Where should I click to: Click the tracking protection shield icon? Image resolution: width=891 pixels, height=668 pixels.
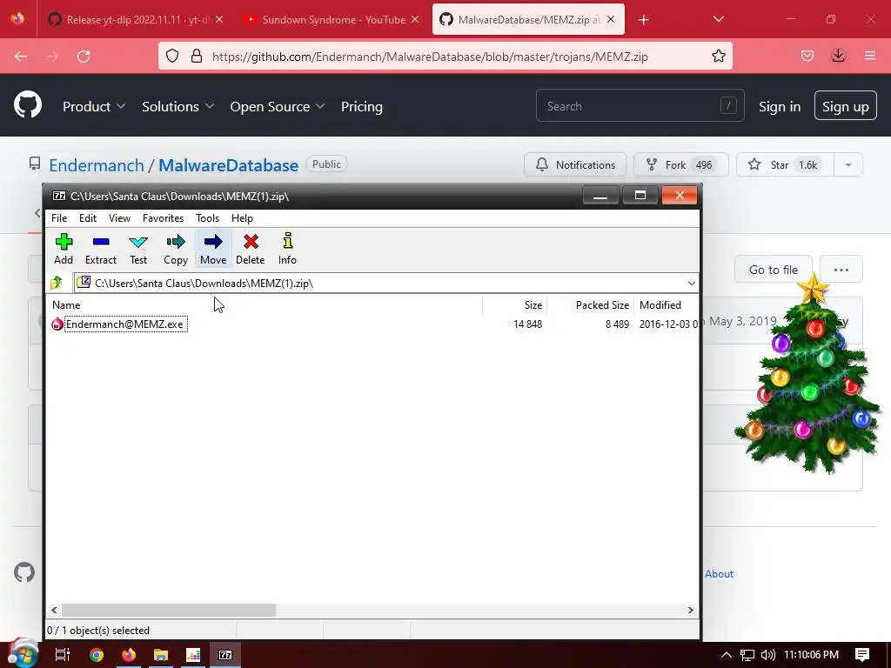pyautogui.click(x=172, y=57)
